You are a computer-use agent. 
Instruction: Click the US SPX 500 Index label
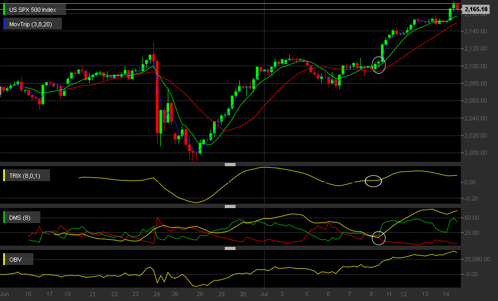33,10
